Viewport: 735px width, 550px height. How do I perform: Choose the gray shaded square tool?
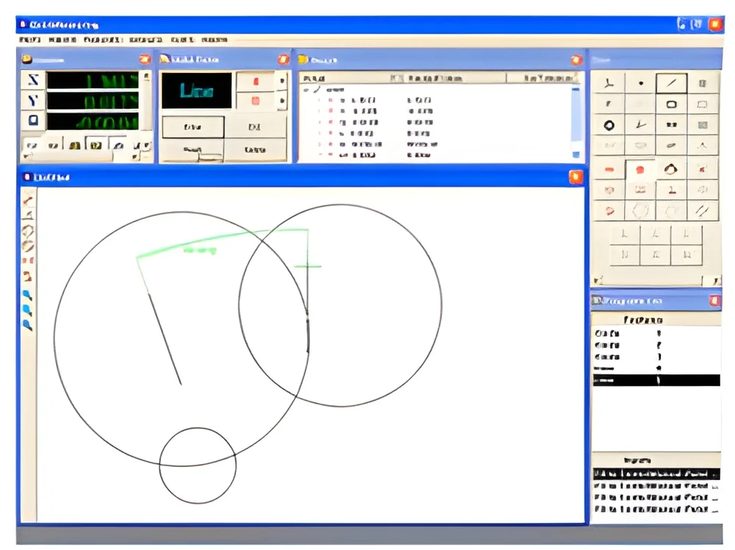tap(702, 125)
